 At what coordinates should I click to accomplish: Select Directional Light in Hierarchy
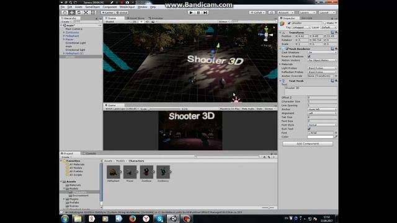pos(76,43)
